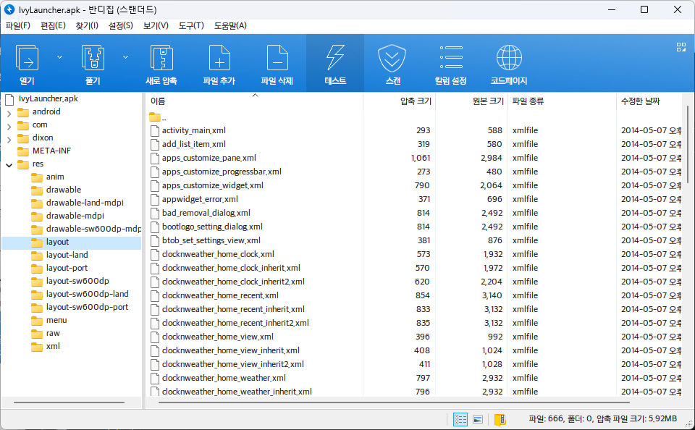Select clocknweather_home_weather.xml file

[x=224, y=378]
